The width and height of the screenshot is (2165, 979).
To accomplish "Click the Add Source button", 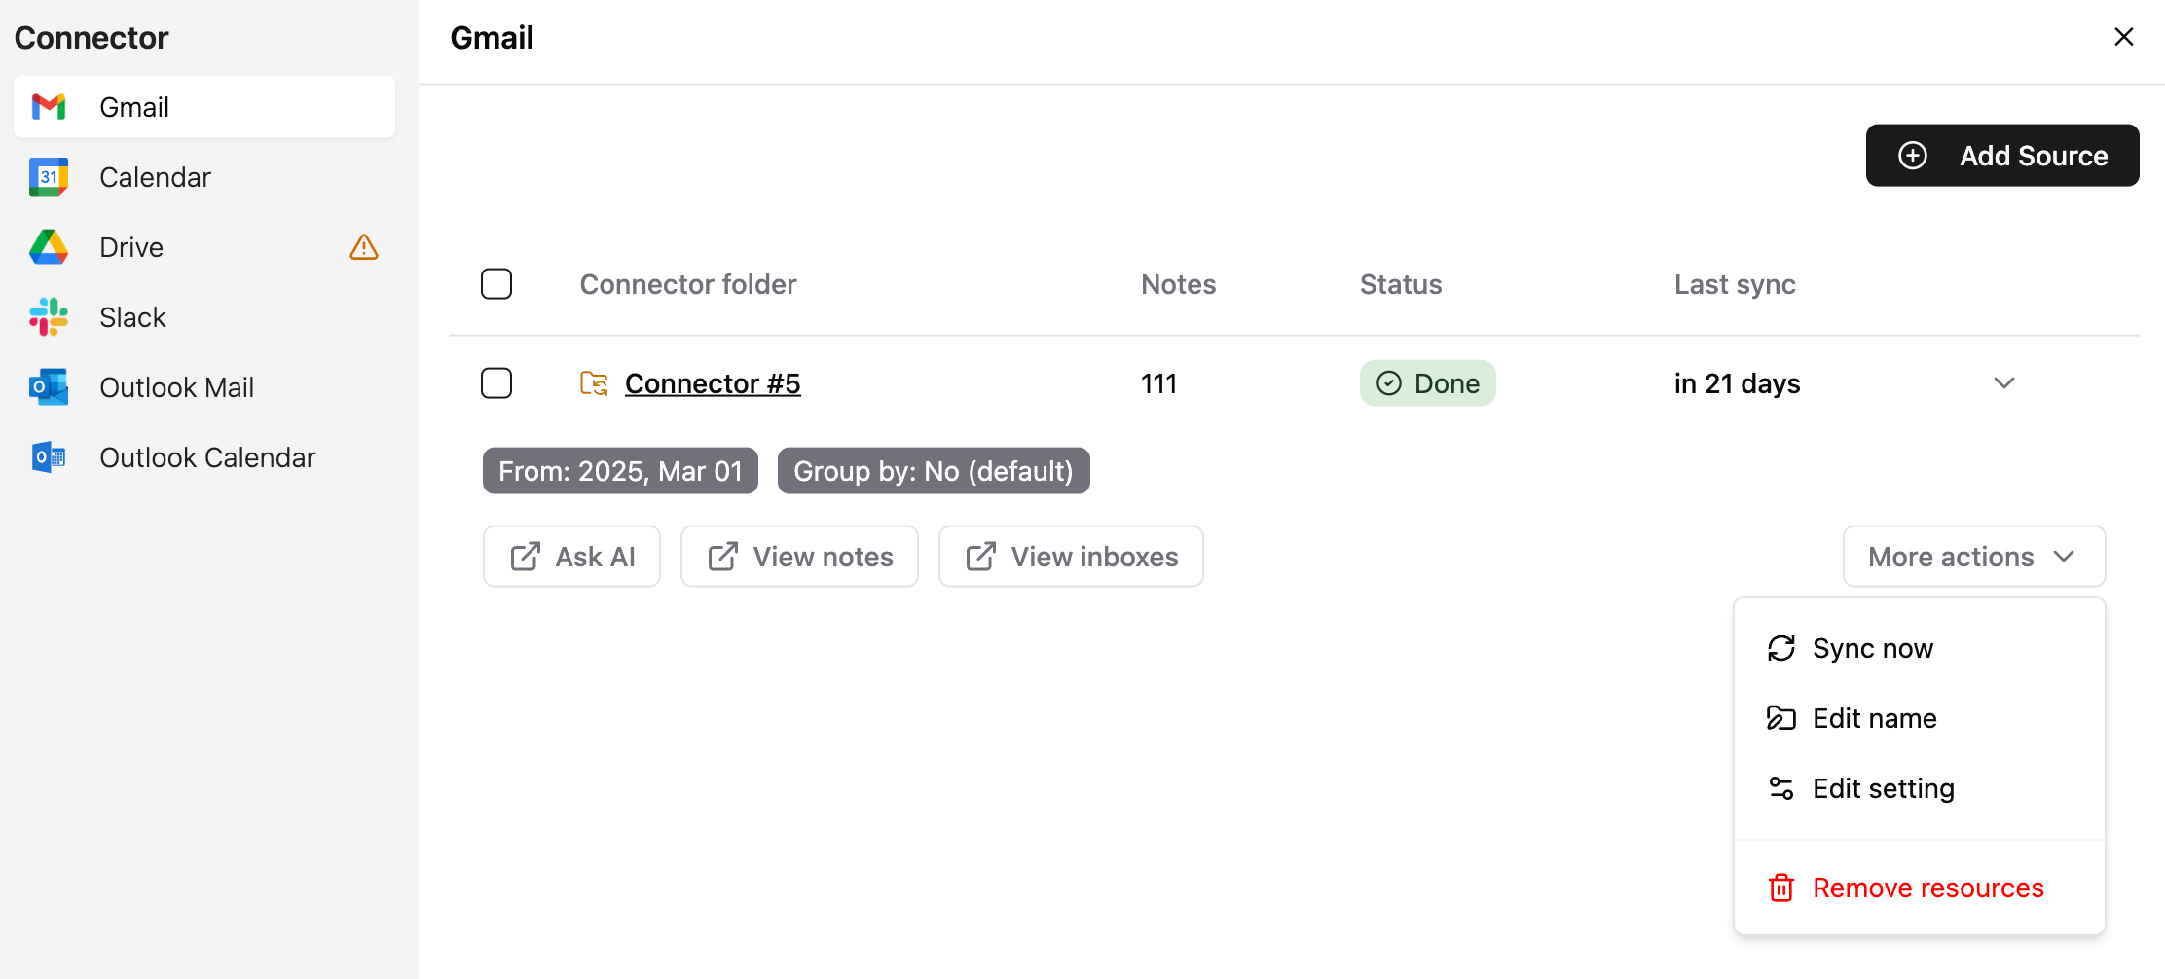I will pos(2002,156).
